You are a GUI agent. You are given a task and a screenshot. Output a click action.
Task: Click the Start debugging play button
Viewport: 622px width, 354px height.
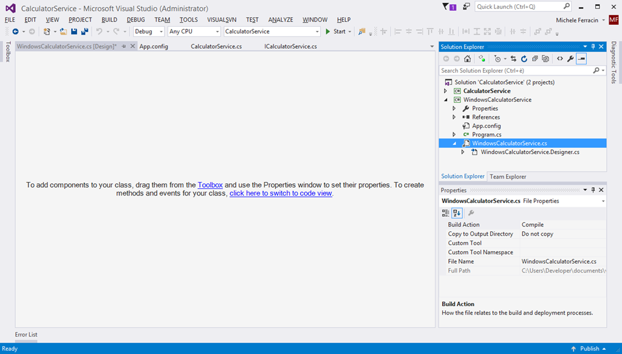(329, 32)
